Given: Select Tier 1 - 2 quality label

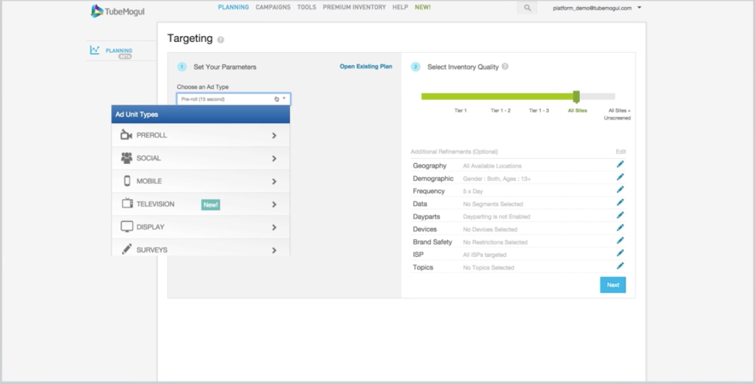Looking at the screenshot, I should coord(501,110).
